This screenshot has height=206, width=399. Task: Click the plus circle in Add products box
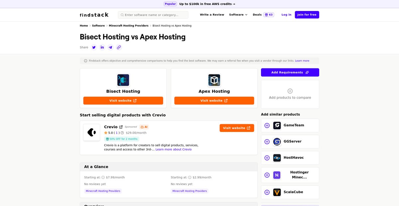[x=290, y=91]
